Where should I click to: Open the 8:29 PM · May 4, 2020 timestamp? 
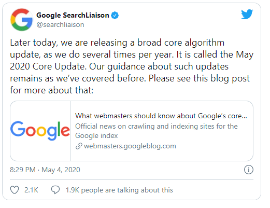tap(45, 170)
